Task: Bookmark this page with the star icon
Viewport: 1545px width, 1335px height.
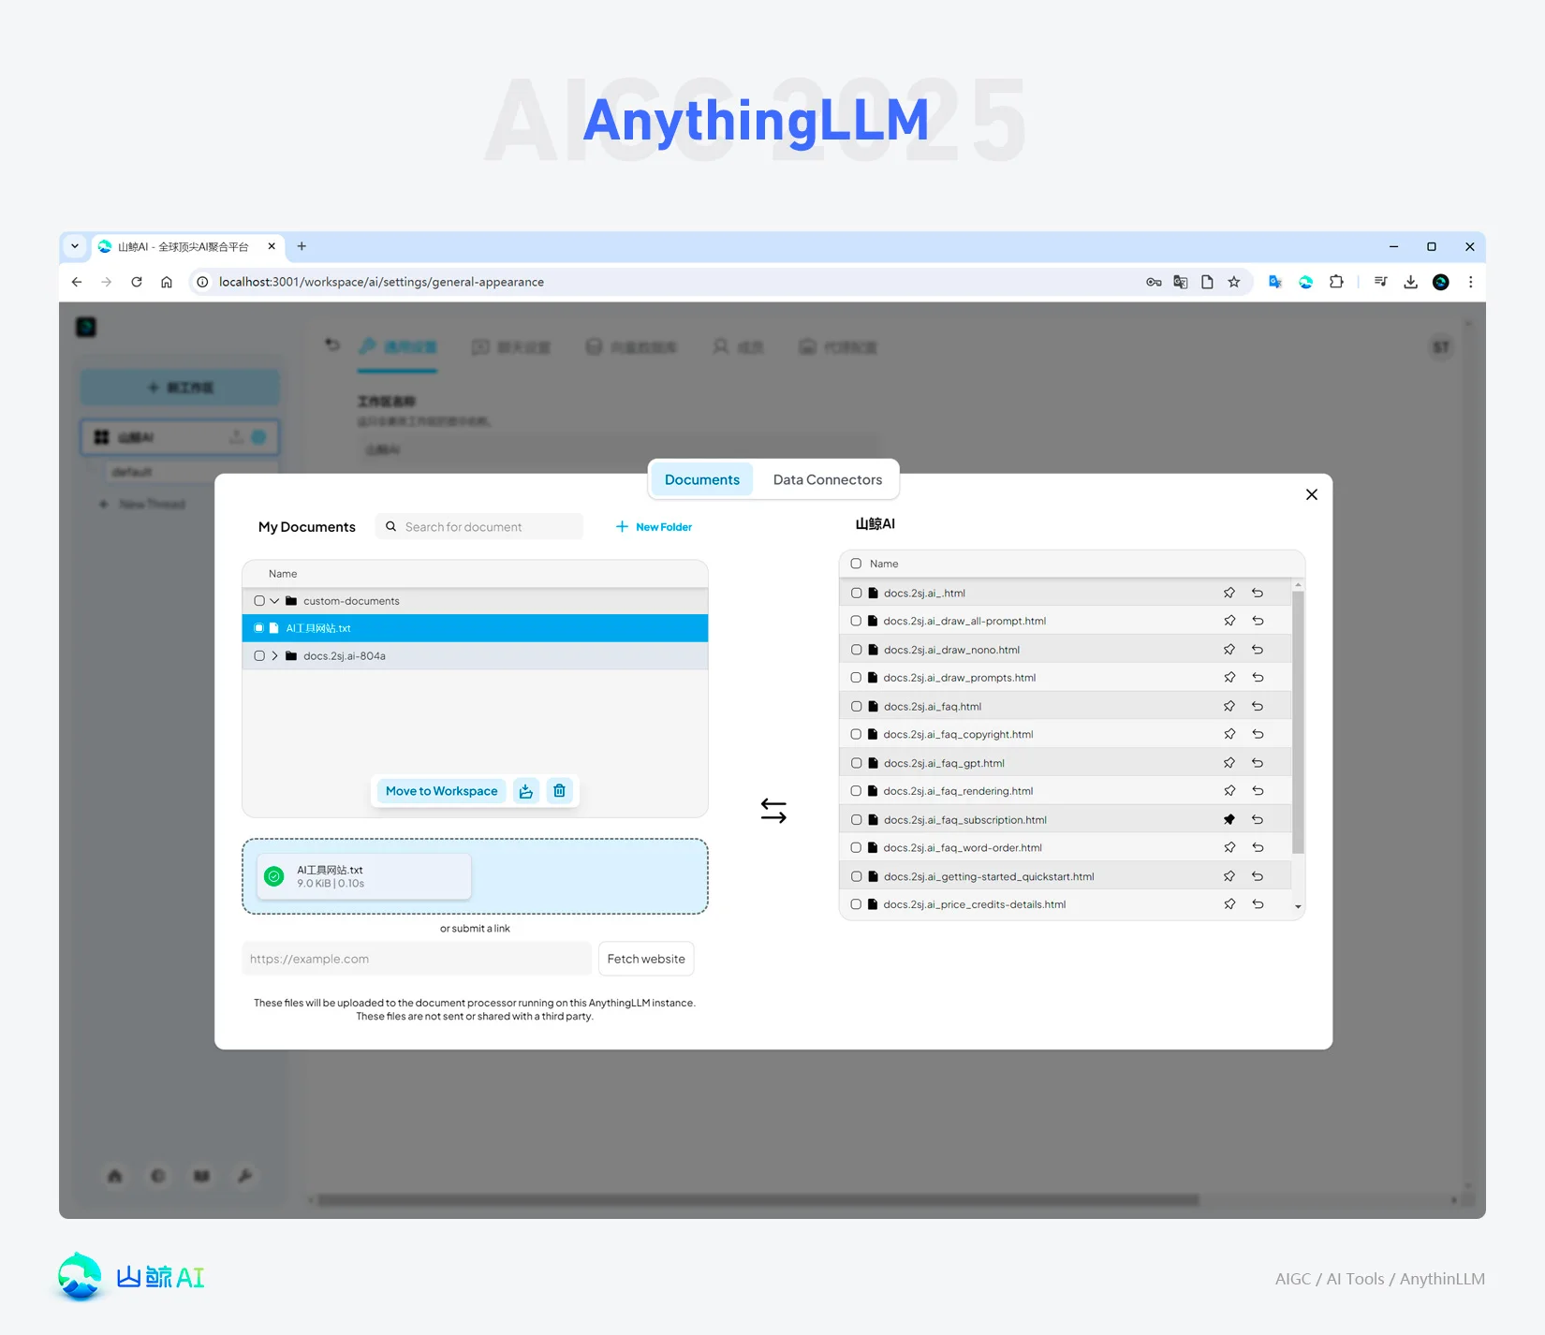Action: click(x=1234, y=282)
